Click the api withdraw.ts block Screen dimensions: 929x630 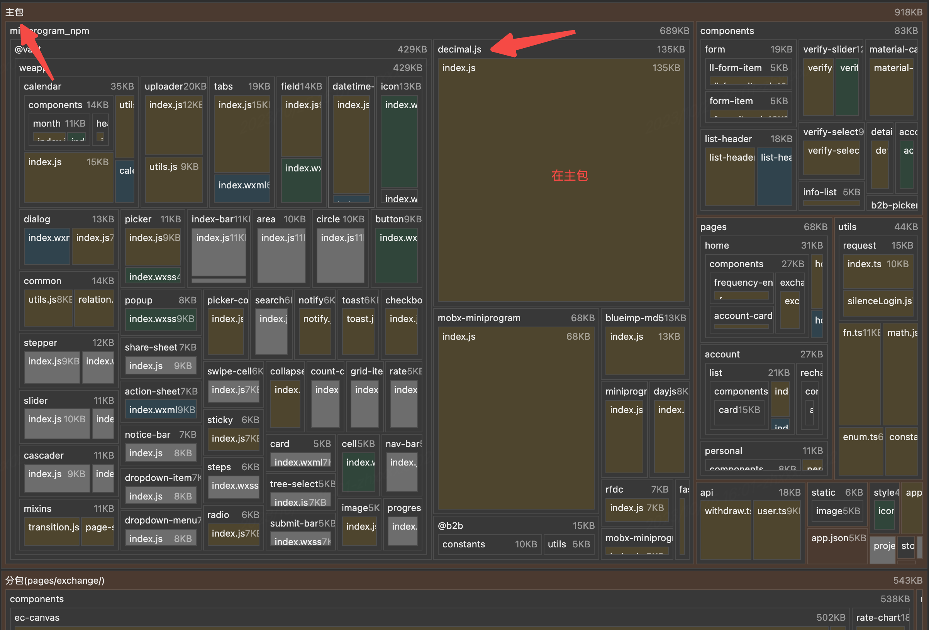pos(726,530)
